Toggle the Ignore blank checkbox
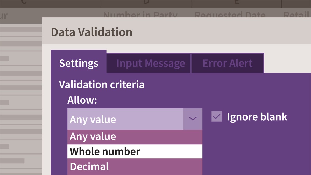 [x=217, y=117]
